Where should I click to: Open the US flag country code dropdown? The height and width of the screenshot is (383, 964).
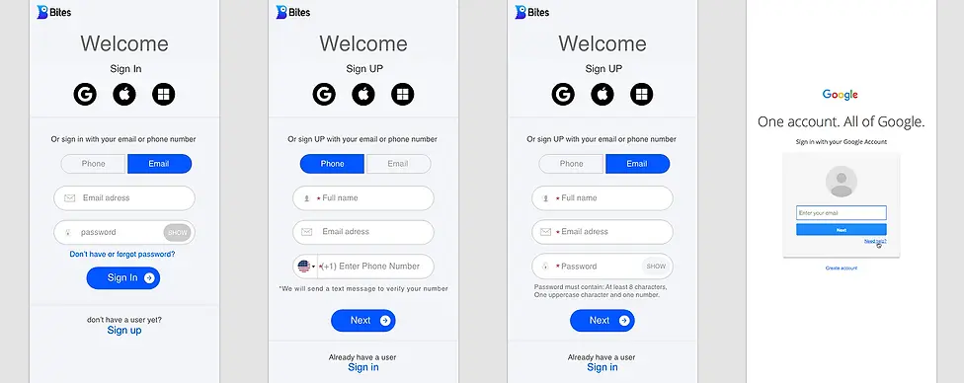305,267
